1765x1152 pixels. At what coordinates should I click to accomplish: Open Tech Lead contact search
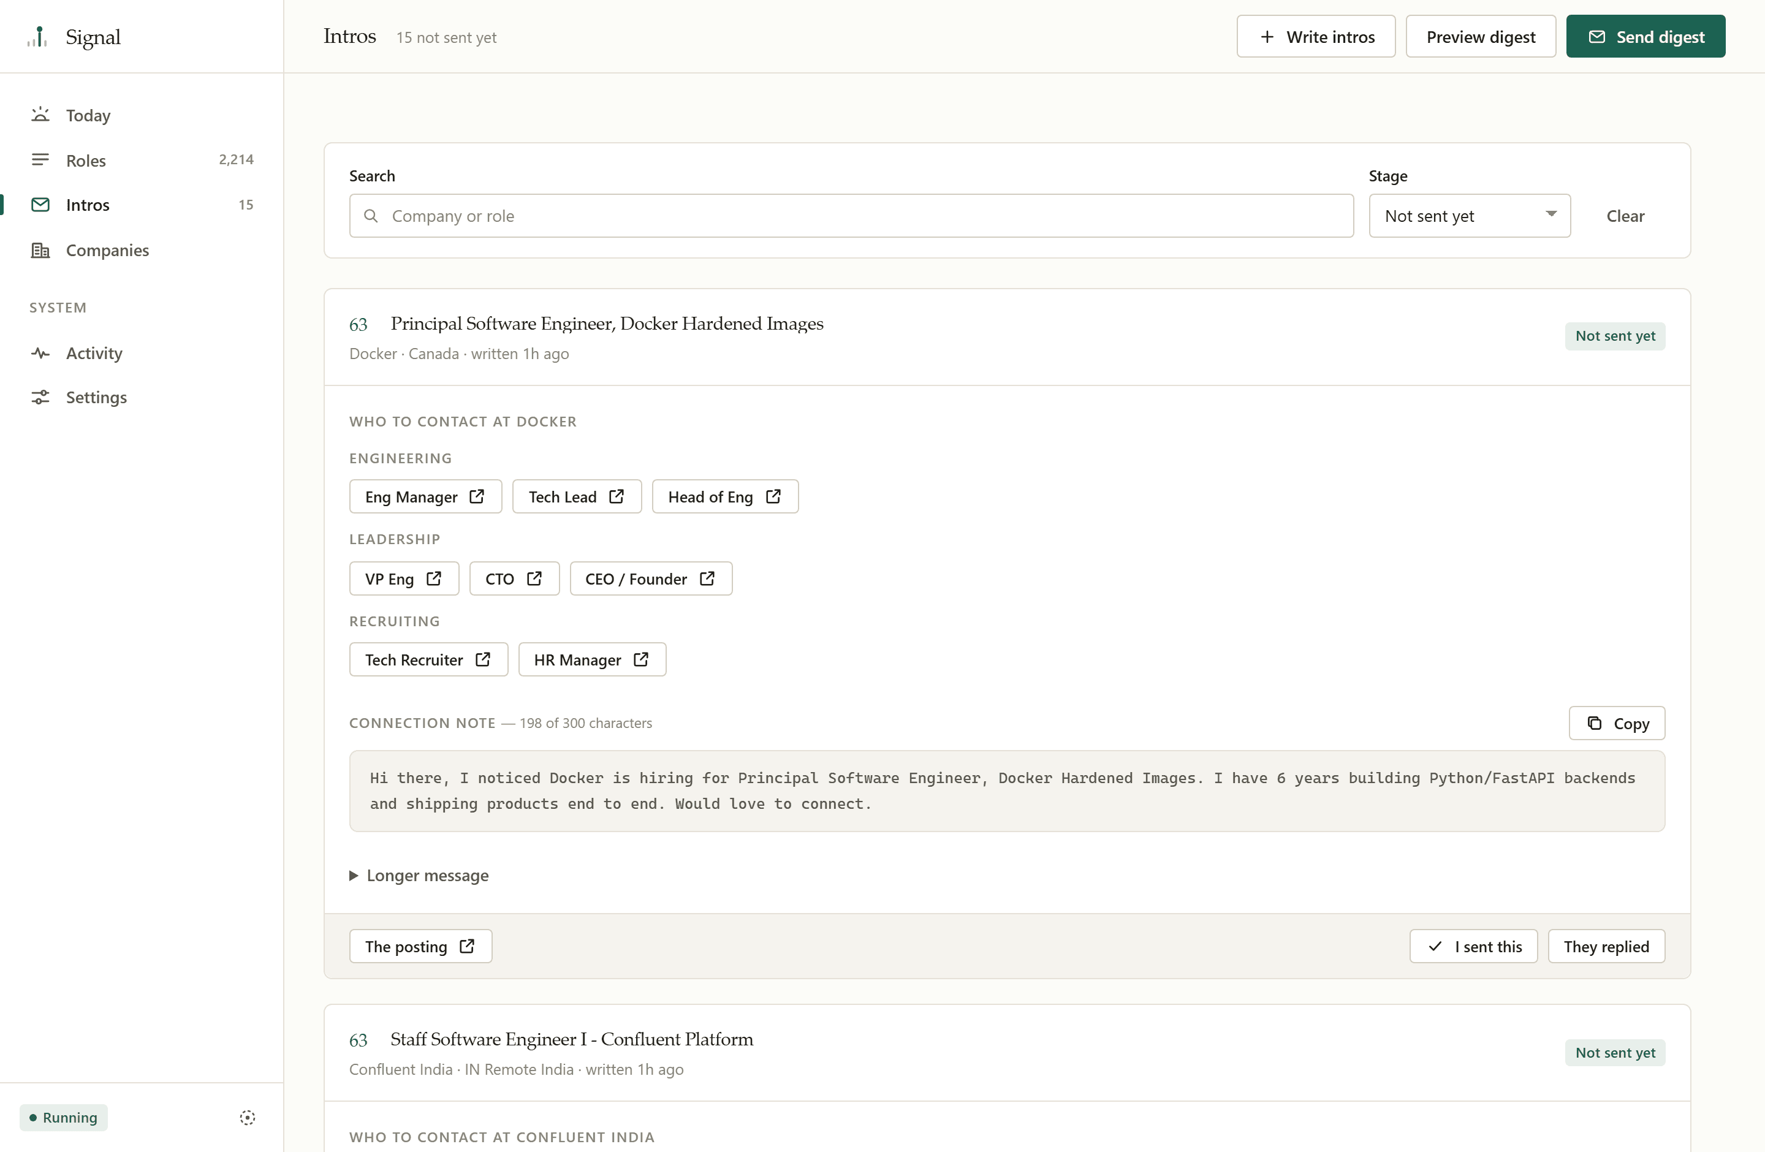coord(577,497)
